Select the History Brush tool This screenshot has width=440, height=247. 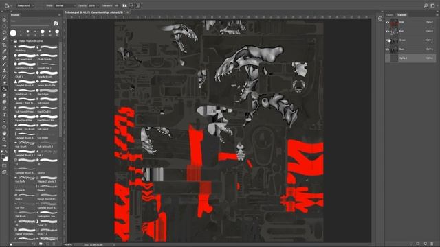tap(4, 77)
